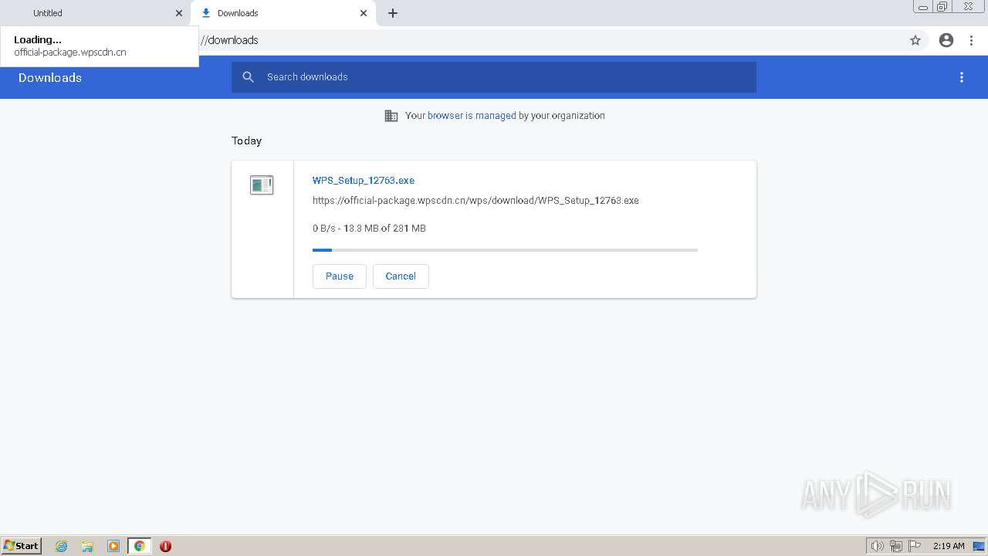This screenshot has width=988, height=556.
Task: Cancel the WPS_Setup download
Action: 401,276
